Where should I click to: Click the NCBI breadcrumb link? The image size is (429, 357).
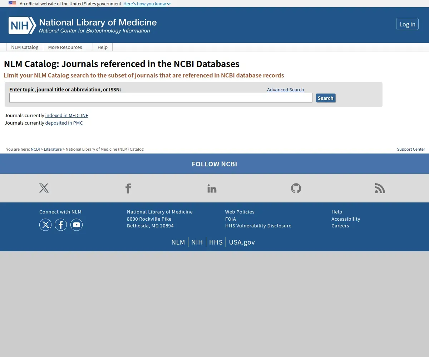coord(35,149)
